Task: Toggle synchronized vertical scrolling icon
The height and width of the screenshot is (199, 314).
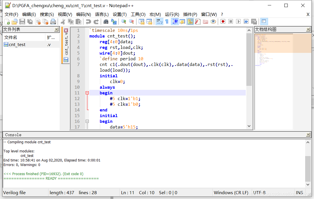Action: click(142, 22)
